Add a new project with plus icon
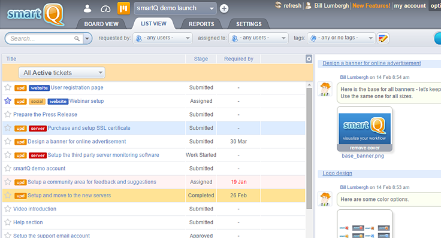 click(x=224, y=9)
